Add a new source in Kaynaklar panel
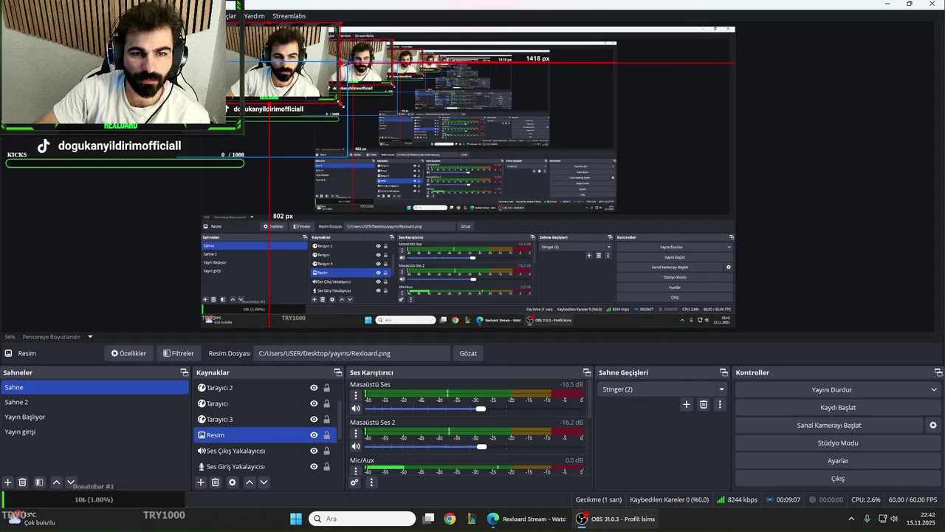 pyautogui.click(x=201, y=482)
